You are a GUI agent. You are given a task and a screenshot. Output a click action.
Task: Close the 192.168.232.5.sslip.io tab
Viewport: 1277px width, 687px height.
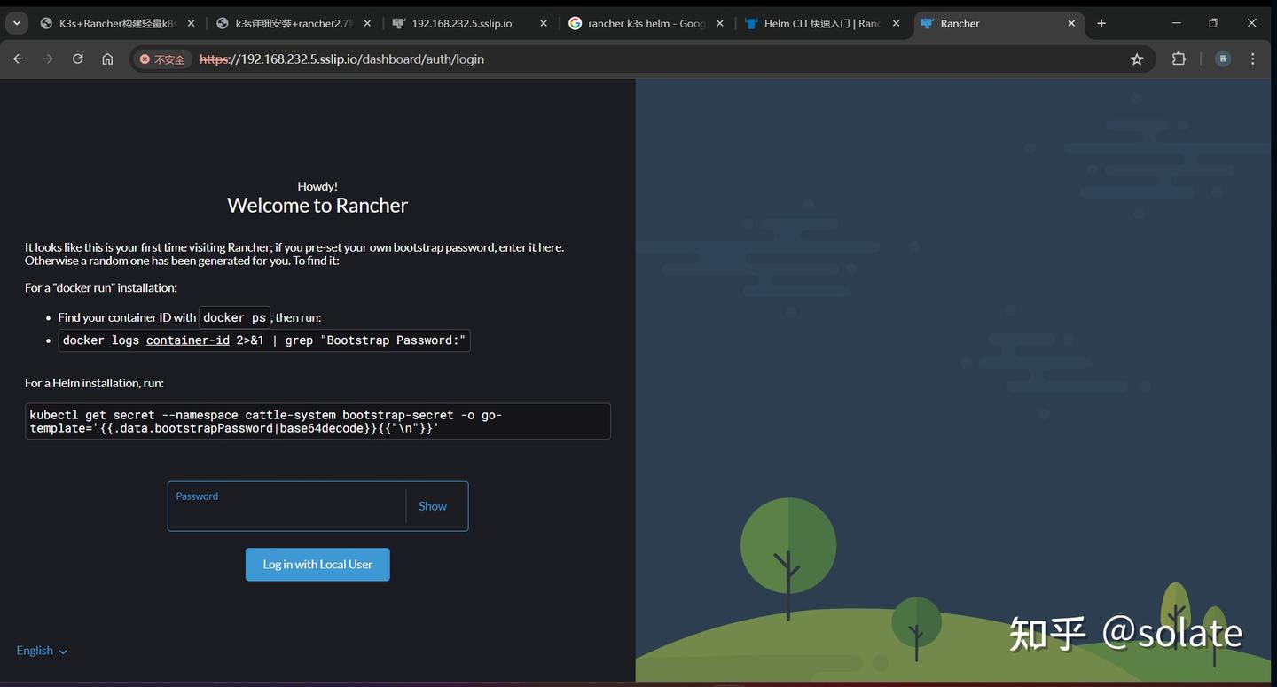click(x=544, y=23)
